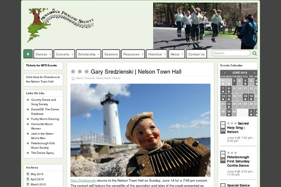Click the green search magnifier icon

[x=254, y=53]
